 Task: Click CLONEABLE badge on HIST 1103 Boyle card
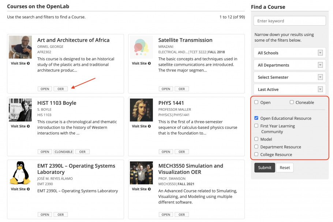(64, 152)
